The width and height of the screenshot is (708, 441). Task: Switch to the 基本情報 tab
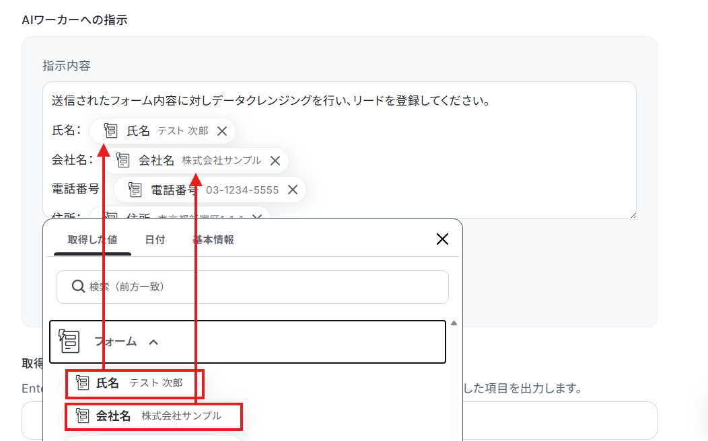(213, 240)
